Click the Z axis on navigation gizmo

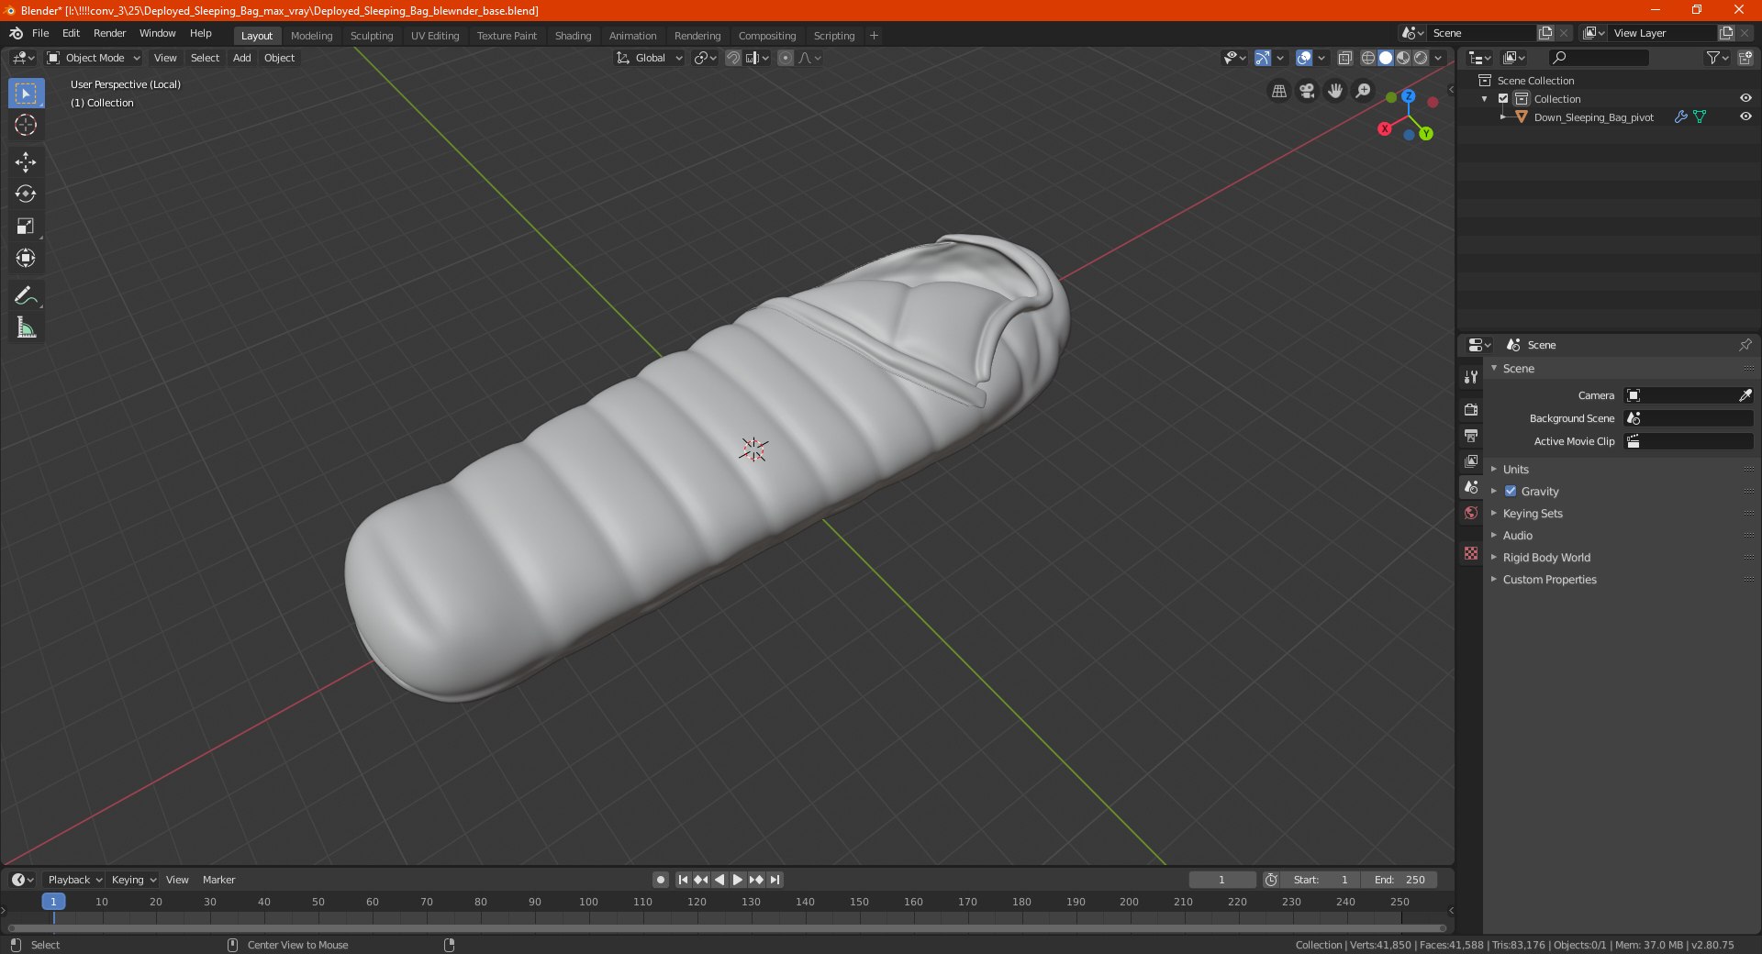coord(1408,95)
